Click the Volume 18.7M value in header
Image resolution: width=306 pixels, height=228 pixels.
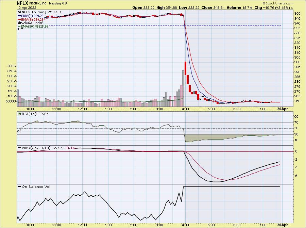pos(239,7)
